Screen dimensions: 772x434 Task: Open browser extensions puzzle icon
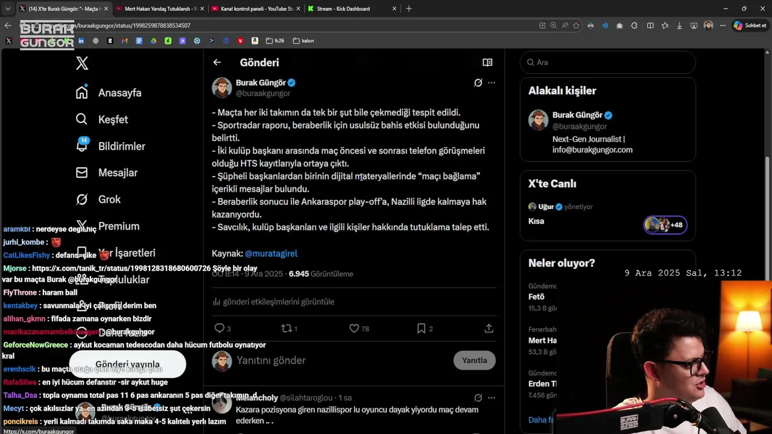[x=634, y=25]
